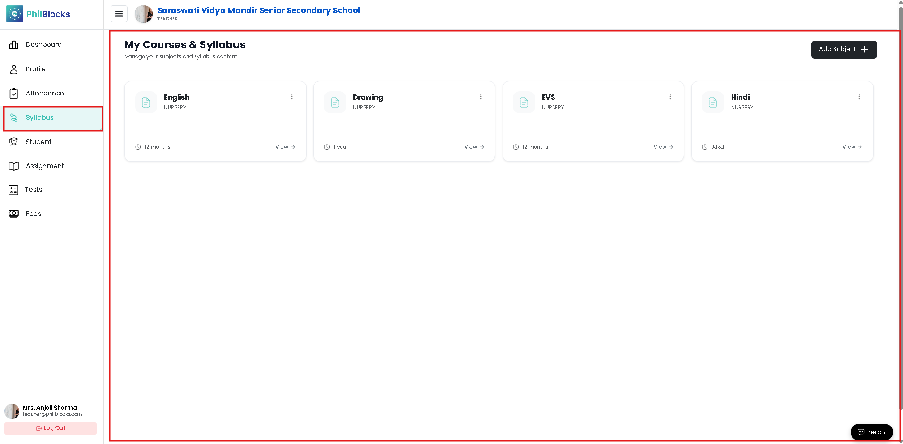903x444 pixels.
Task: Click the Hindi subject document icon
Action: click(713, 102)
